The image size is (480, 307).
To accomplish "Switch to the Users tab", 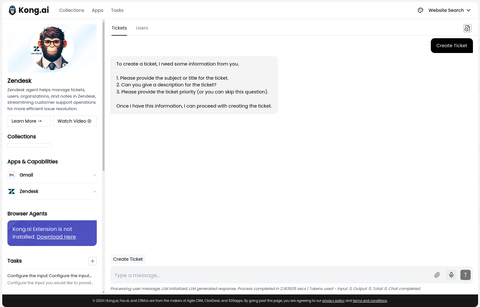I will (x=142, y=28).
